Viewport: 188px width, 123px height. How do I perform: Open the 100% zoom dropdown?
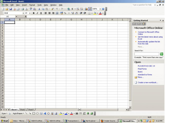pos(100,9)
